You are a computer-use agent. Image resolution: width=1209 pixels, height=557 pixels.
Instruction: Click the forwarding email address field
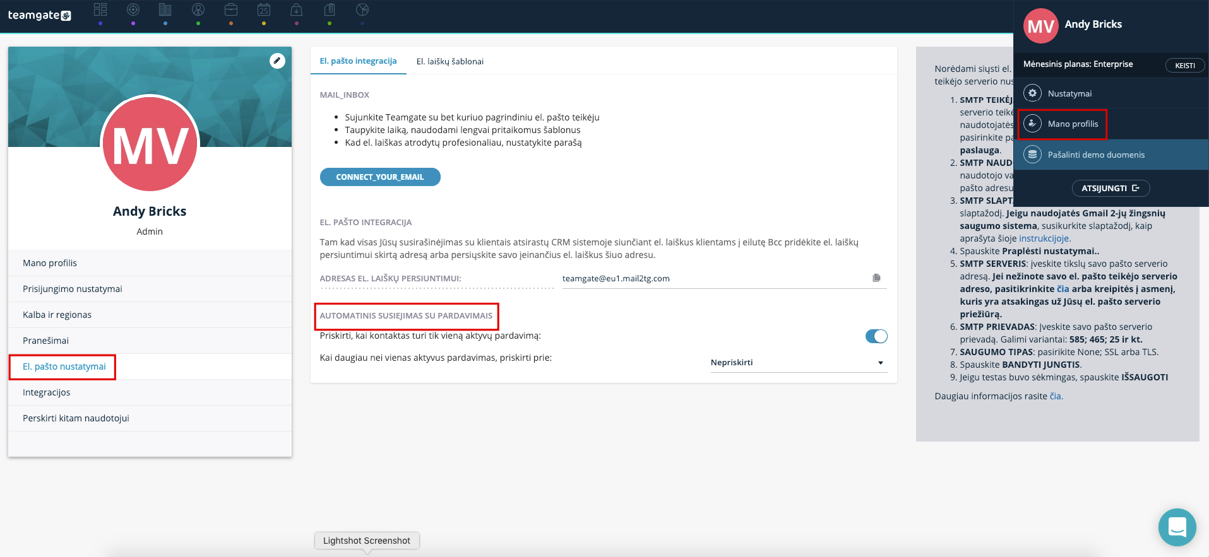724,278
